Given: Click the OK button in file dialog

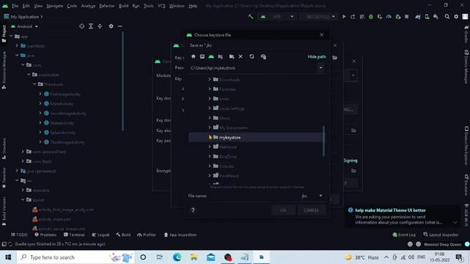Looking at the screenshot, I should pos(283,210).
